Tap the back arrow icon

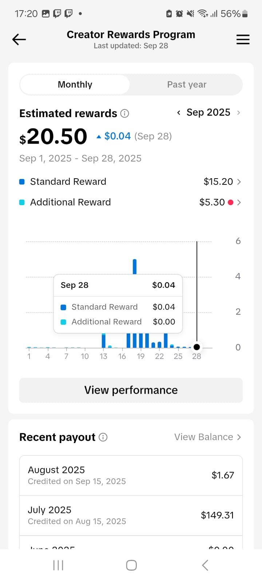point(19,39)
